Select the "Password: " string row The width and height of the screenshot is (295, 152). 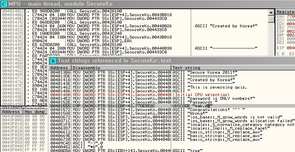pyautogui.click(x=172, y=102)
